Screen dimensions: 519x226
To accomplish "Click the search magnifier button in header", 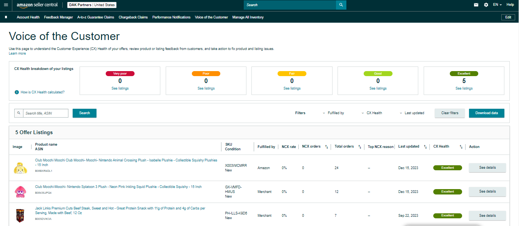I will (x=341, y=5).
